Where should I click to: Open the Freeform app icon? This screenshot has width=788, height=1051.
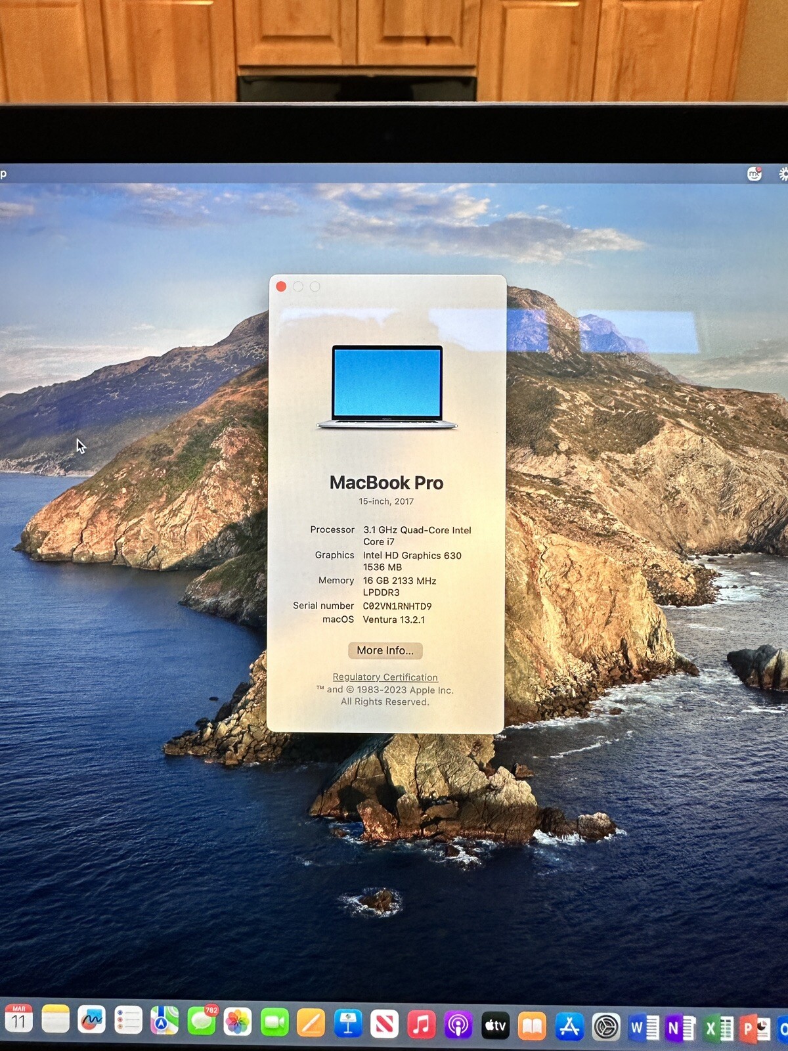[92, 1021]
